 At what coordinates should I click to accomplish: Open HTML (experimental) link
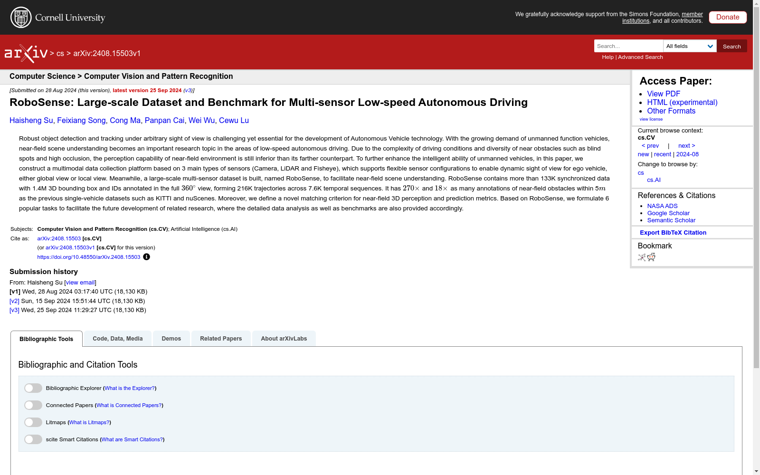point(682,103)
